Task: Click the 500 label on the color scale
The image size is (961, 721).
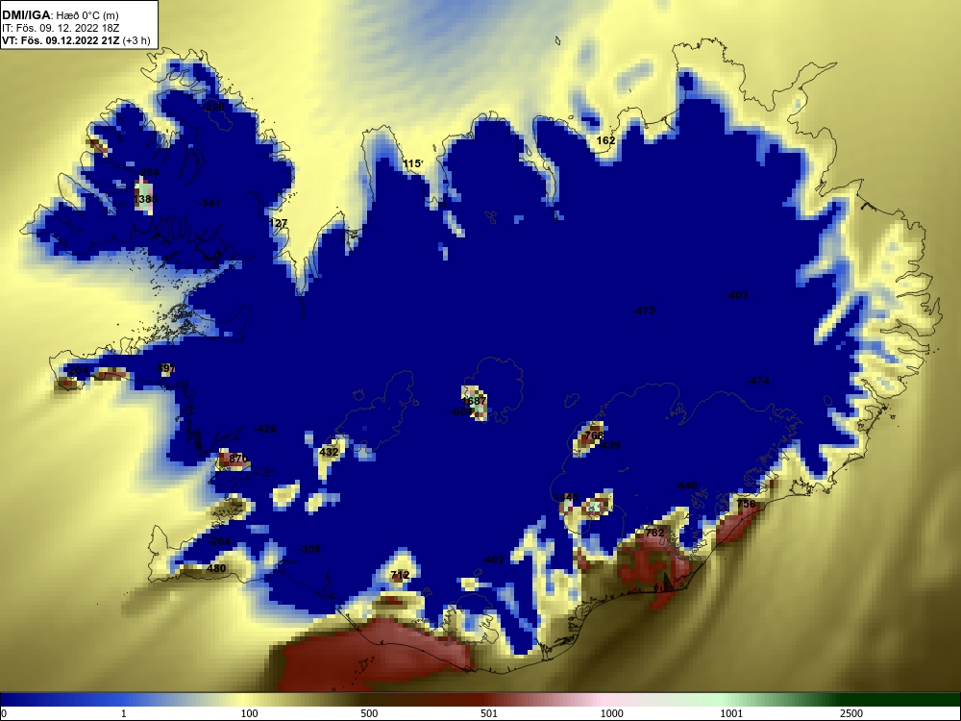Action: click(369, 713)
